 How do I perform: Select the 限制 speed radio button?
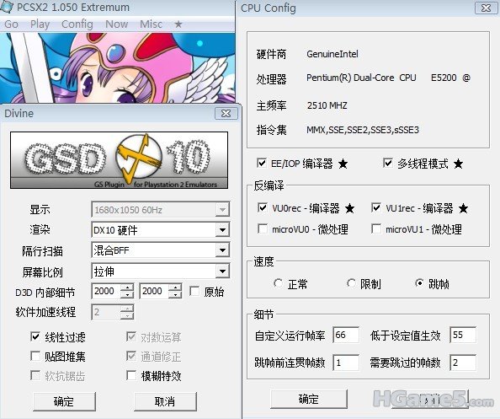pyautogui.click(x=351, y=283)
